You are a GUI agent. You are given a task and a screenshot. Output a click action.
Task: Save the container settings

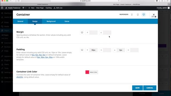(x=137, y=88)
